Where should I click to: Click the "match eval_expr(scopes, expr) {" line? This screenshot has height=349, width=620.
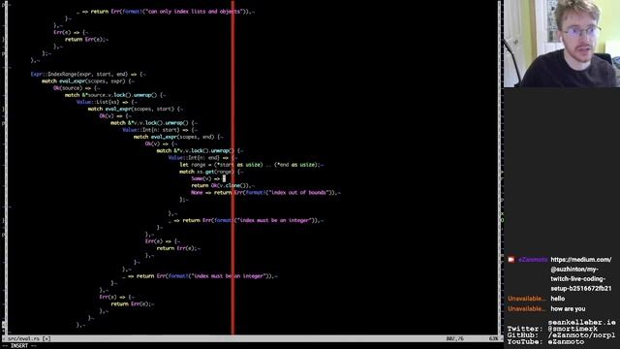(88, 81)
